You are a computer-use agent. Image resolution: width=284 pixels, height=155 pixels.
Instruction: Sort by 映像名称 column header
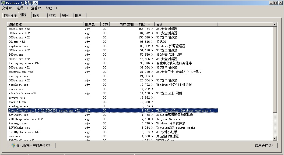pyautogui.click(x=45, y=24)
